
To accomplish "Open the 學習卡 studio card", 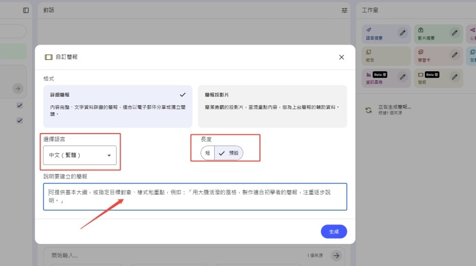I will coord(438,56).
